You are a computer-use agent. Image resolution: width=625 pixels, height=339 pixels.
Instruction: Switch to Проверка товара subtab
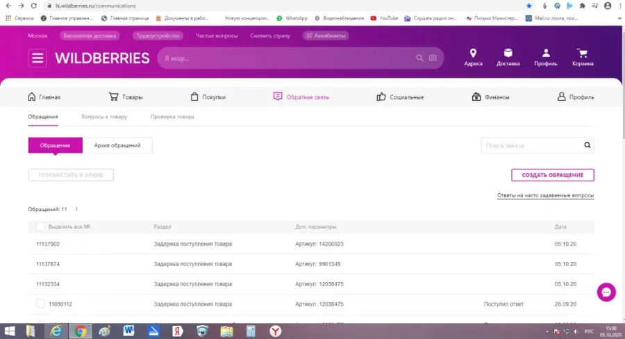click(x=172, y=117)
